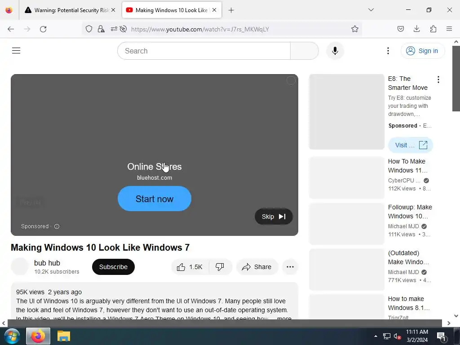Open options for E8 sponsored card
460x345 pixels.
point(438,80)
